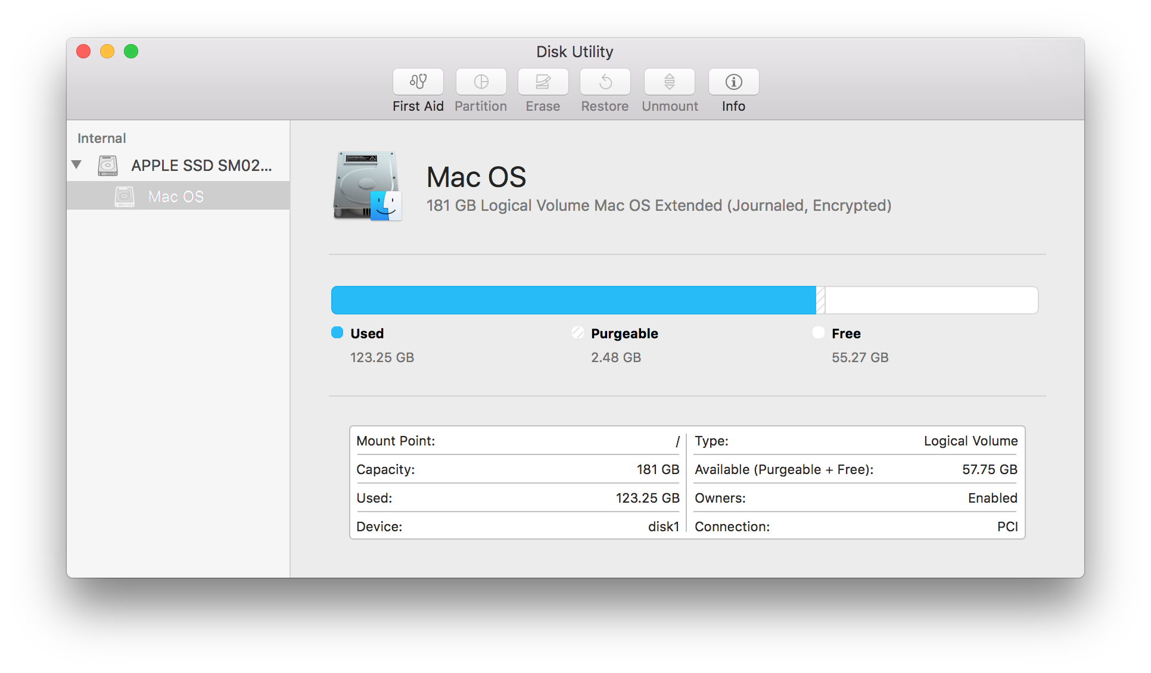1151x673 pixels.
Task: Select the Mac OS volume in sidebar
Action: [176, 197]
